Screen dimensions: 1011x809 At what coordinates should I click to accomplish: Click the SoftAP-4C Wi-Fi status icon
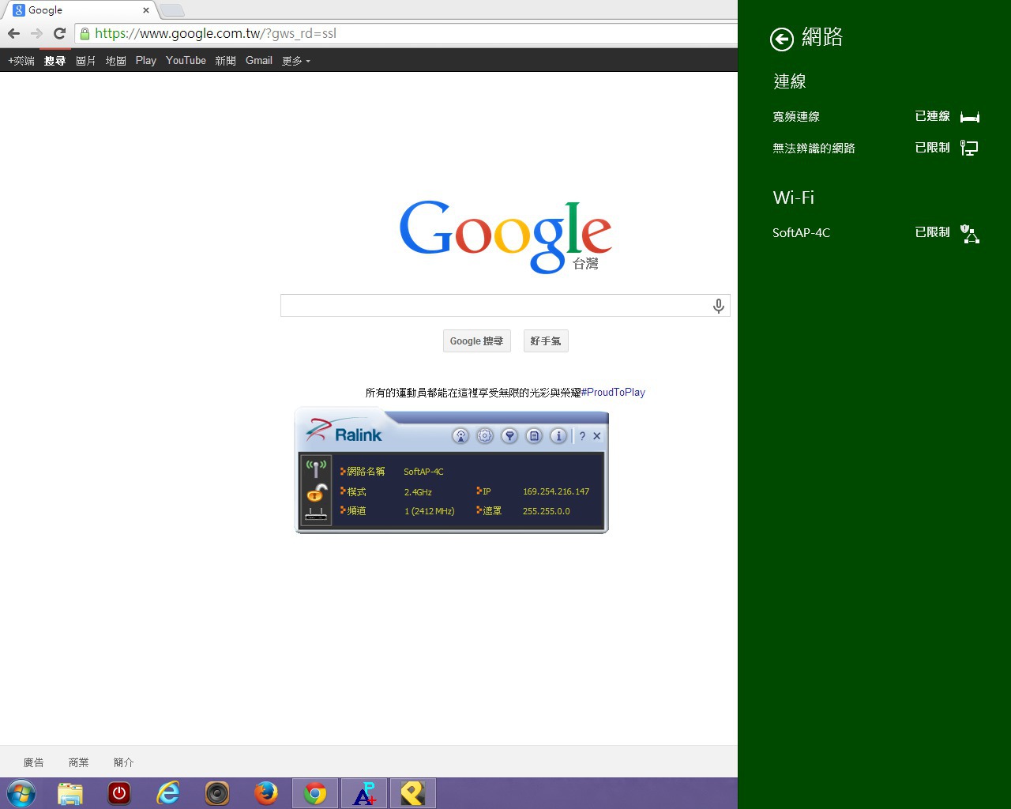click(x=970, y=233)
